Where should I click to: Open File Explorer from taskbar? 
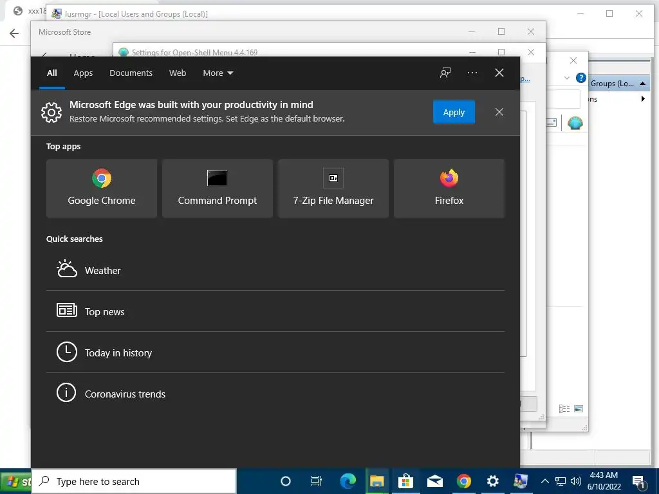[376, 481]
